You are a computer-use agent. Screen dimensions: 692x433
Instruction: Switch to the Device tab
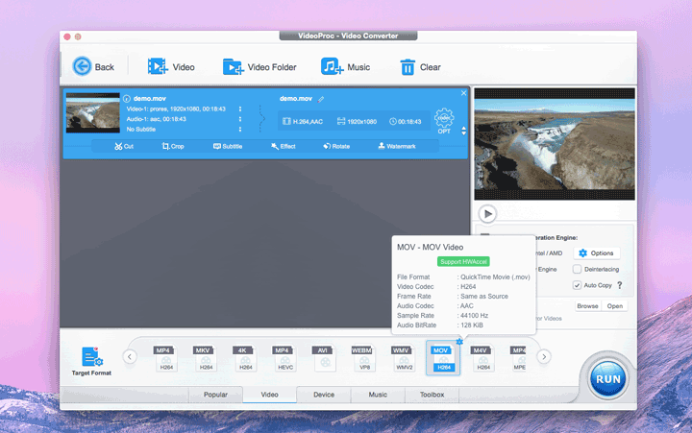[x=324, y=395]
